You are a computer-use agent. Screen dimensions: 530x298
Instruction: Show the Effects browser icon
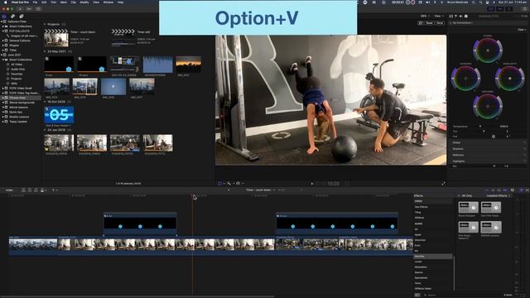521,190
